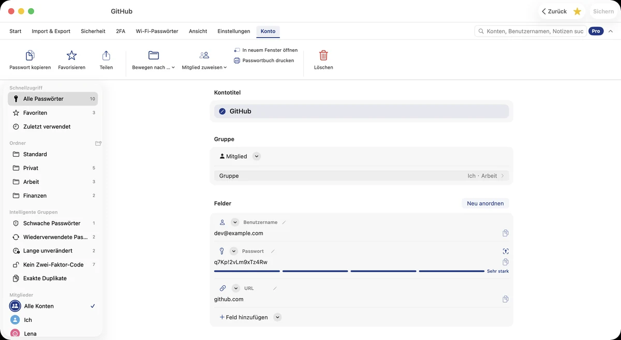This screenshot has width=621, height=340.
Task: Open entry in new window via 'In neuem Fenster öffnen'
Action: 266,50
